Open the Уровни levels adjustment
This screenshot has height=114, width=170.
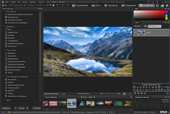point(10,82)
